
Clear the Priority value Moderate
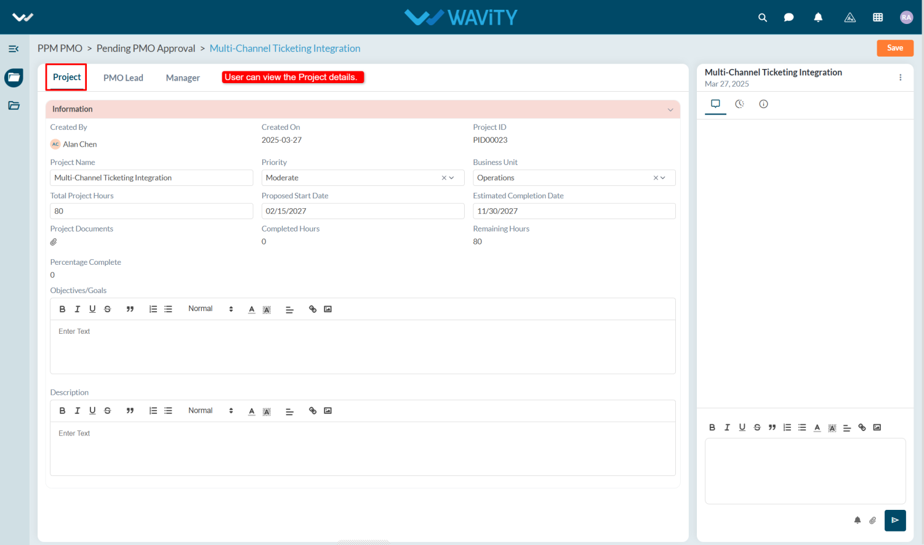click(x=444, y=178)
